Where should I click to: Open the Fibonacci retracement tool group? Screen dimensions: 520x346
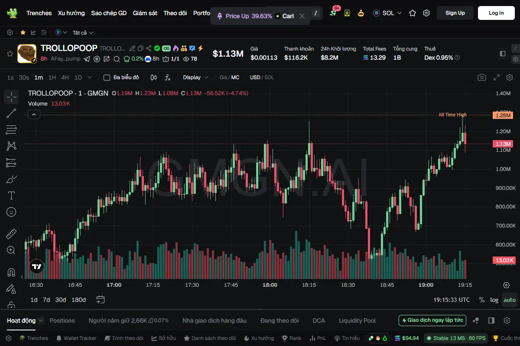[11, 130]
